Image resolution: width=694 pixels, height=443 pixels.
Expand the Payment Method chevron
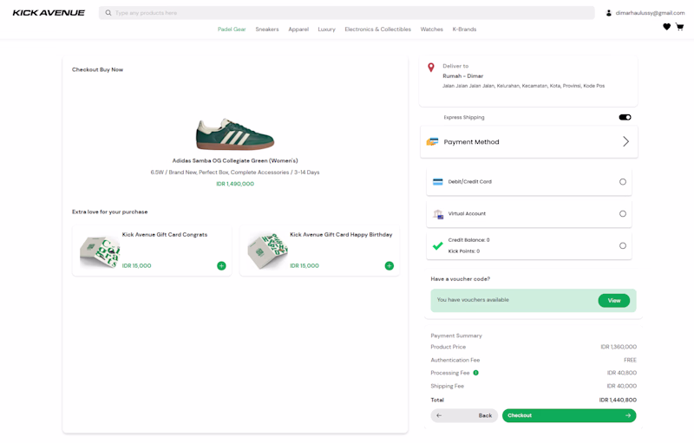click(x=625, y=141)
